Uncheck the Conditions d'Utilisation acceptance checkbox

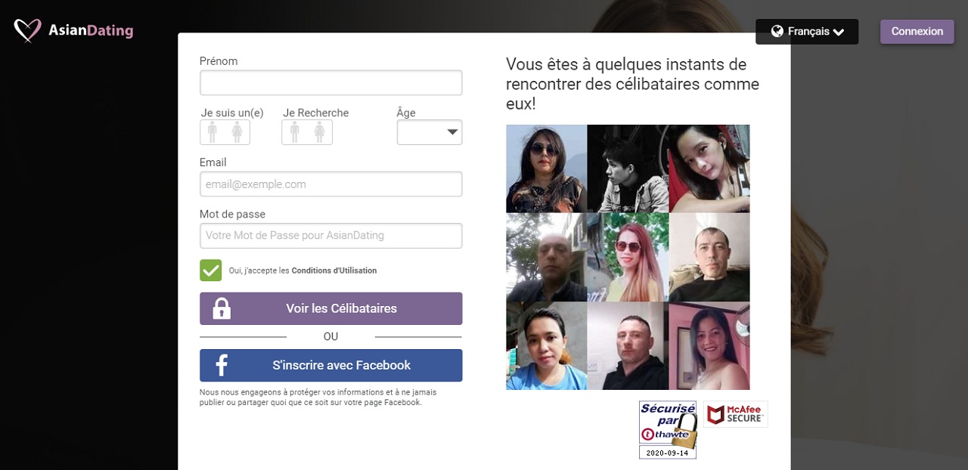point(211,271)
